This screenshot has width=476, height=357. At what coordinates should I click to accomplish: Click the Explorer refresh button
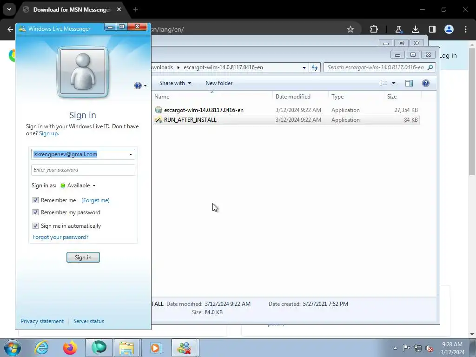click(315, 67)
